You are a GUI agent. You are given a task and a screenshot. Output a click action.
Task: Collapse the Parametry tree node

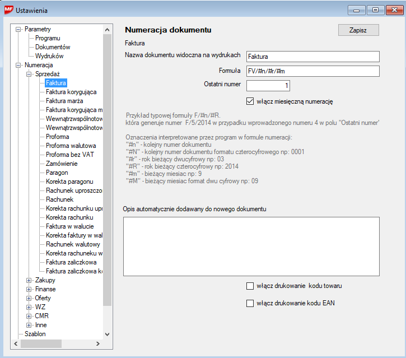pyautogui.click(x=19, y=29)
